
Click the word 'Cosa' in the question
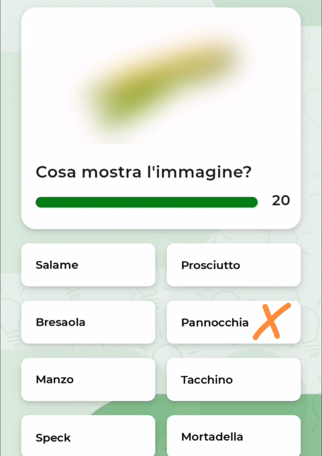point(56,172)
